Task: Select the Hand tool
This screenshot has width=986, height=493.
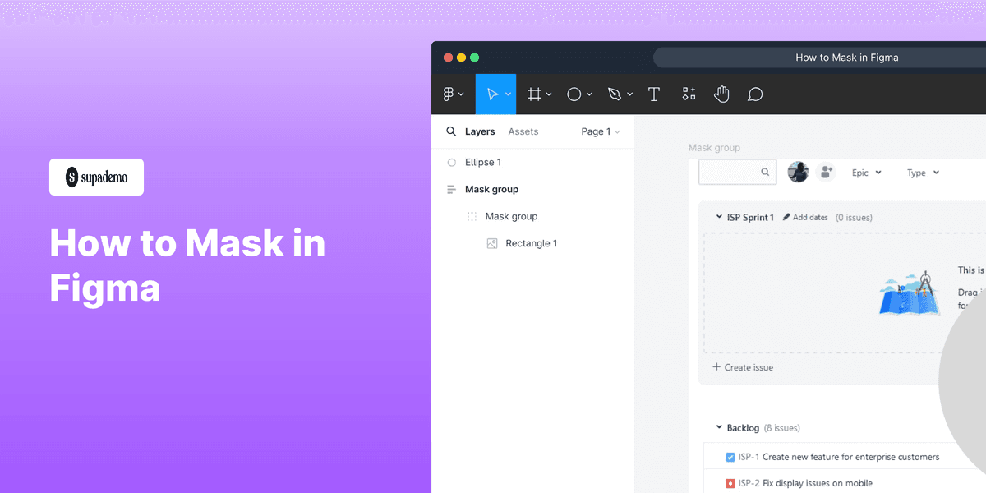Action: pos(721,94)
